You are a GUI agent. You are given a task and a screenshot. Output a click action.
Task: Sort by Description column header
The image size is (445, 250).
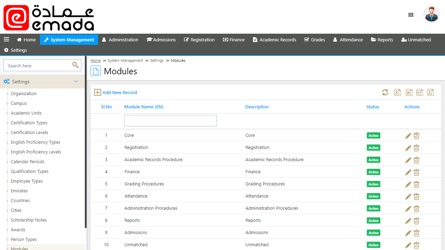pyautogui.click(x=257, y=107)
